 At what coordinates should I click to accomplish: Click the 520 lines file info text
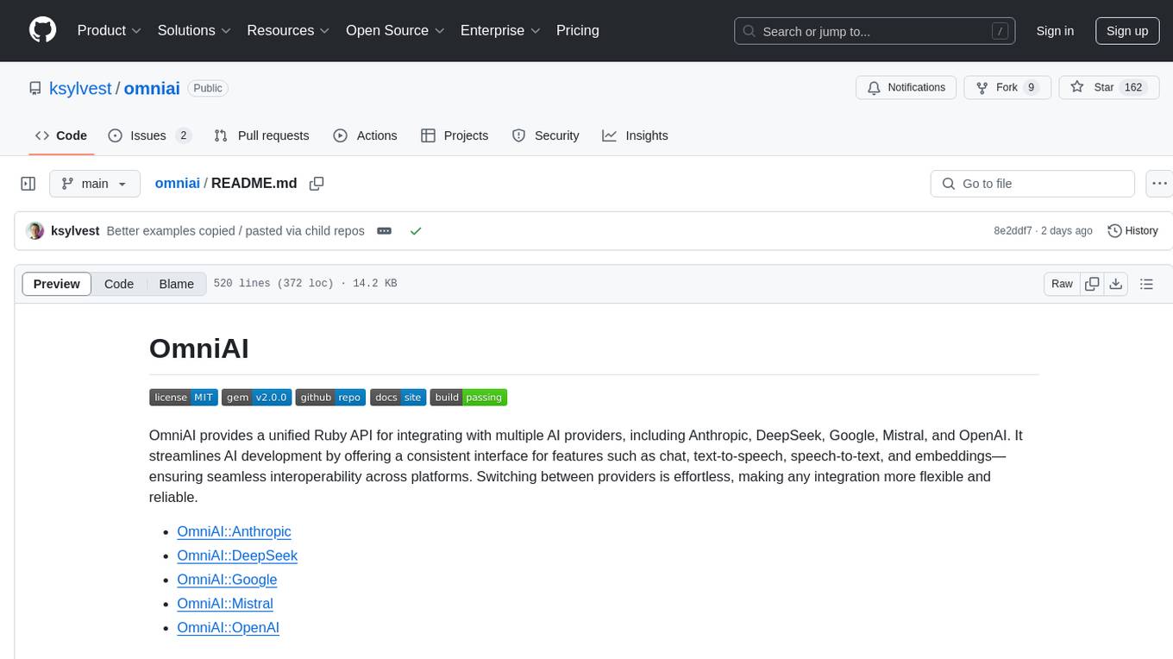pos(305,284)
